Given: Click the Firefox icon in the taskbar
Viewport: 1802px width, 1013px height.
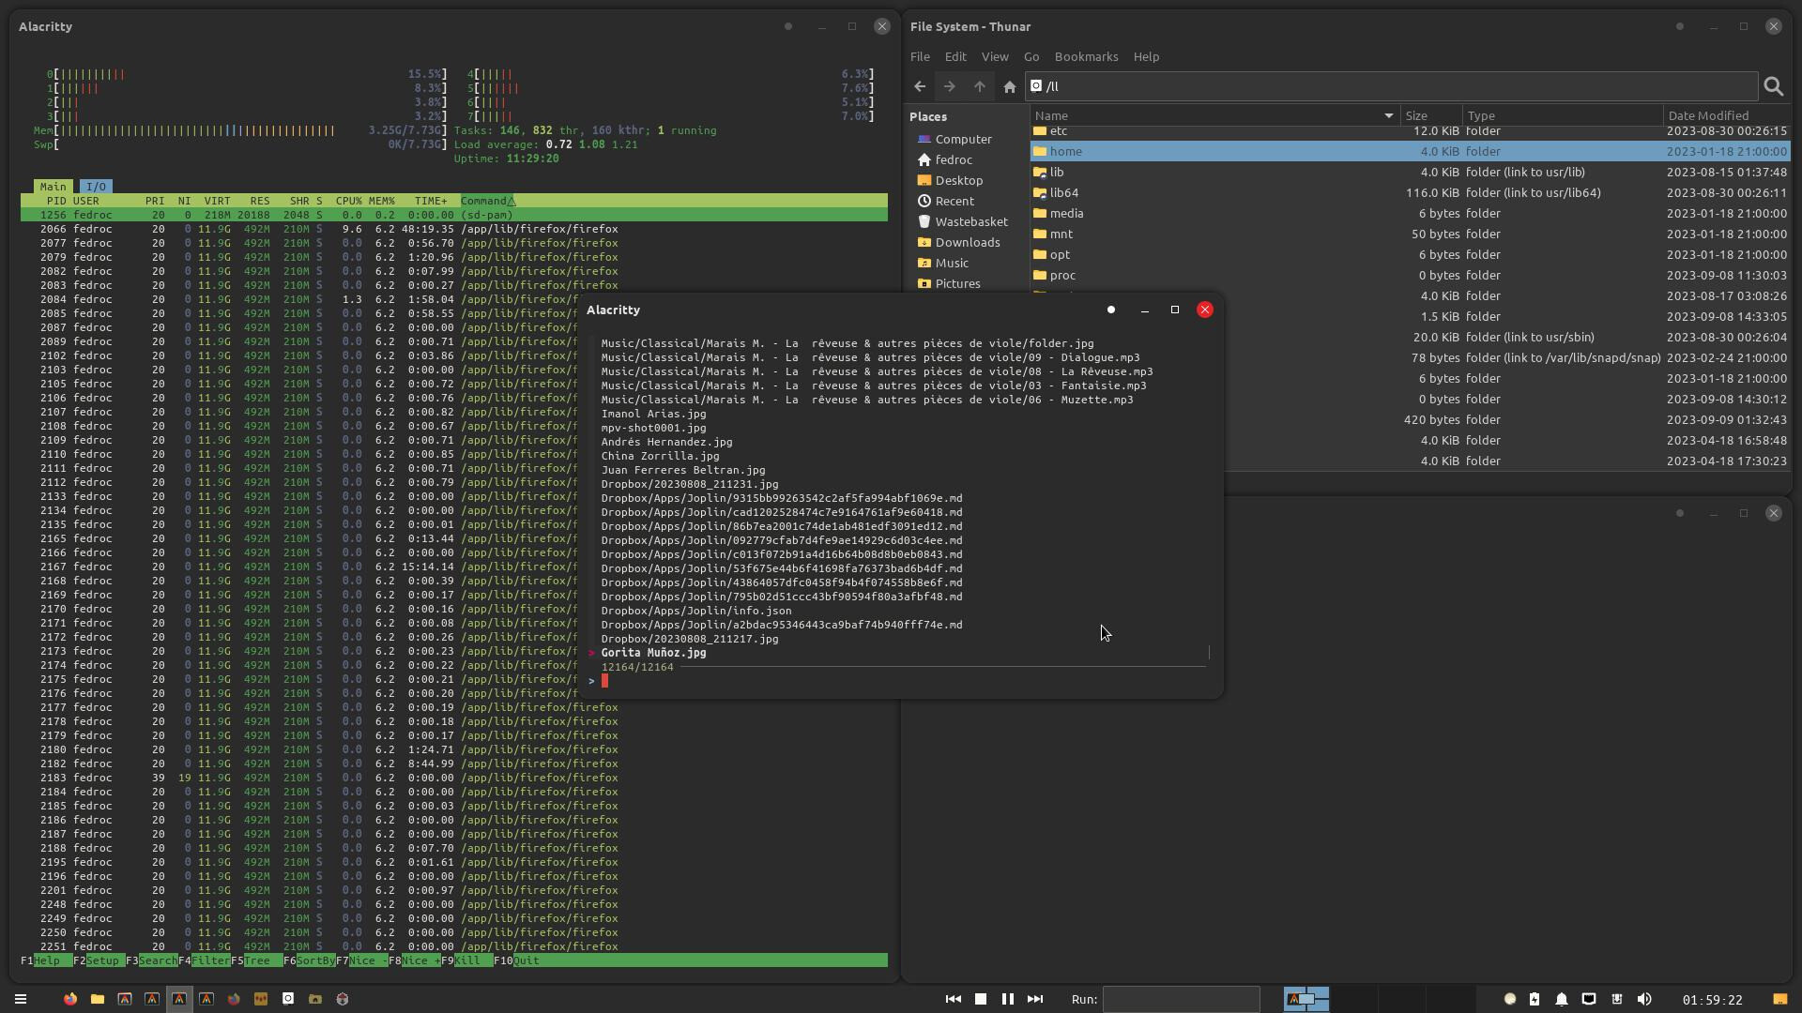Looking at the screenshot, I should [x=69, y=999].
